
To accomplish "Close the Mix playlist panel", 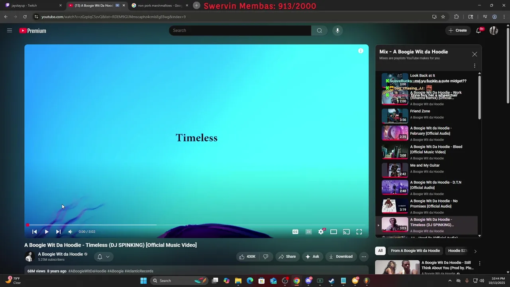I will pyautogui.click(x=475, y=54).
